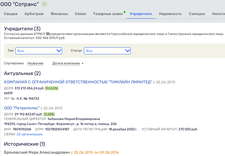Click the registration date 18 декабря 2002 г.
This screenshot has width=225, height=156.
pyautogui.click(x=123, y=129)
